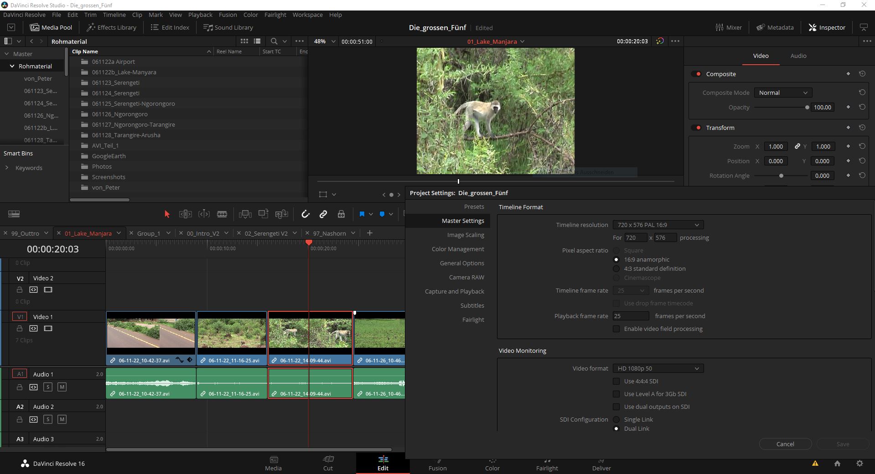Activate the Dynamic Trim Mode tool

[204, 214]
